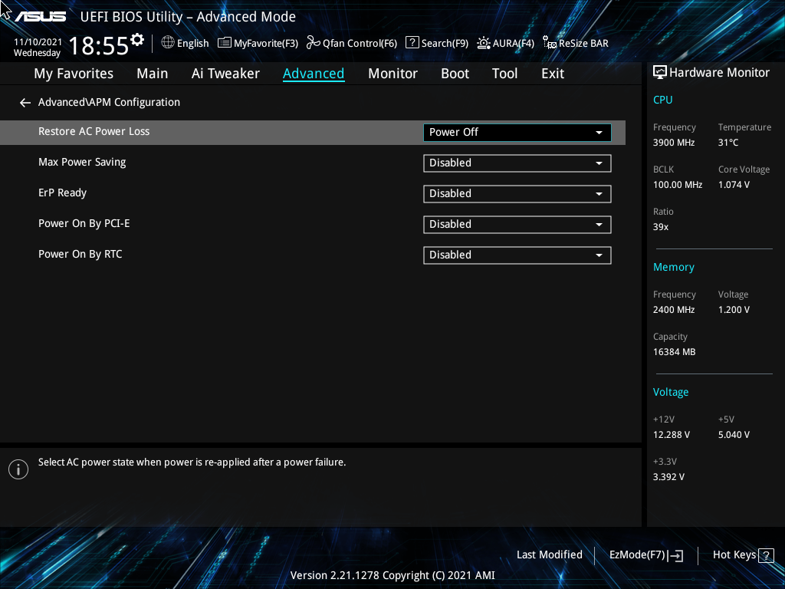Click Last Modified
This screenshot has height=589, width=785.
pyautogui.click(x=549, y=555)
